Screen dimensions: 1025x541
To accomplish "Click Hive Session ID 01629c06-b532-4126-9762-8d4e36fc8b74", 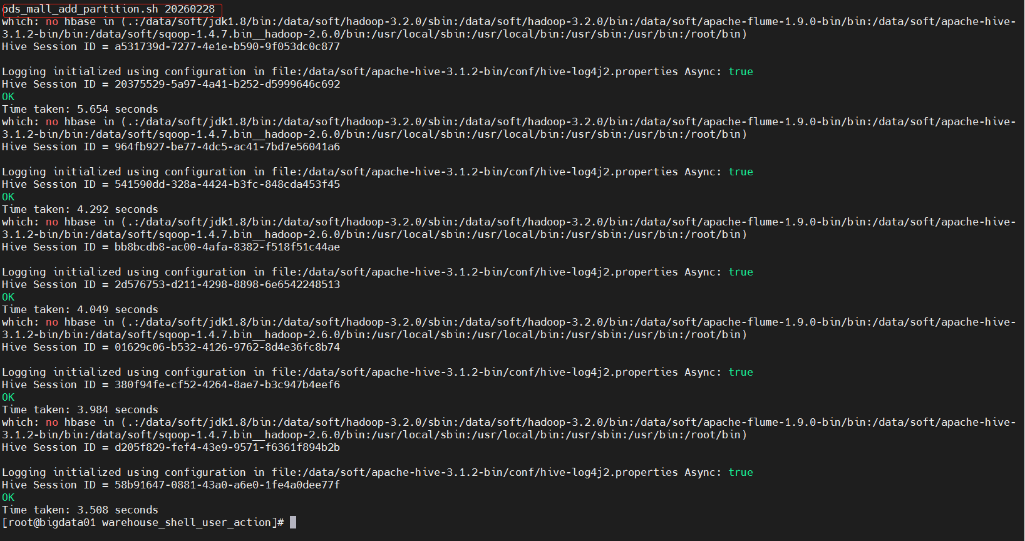I will tap(171, 347).
